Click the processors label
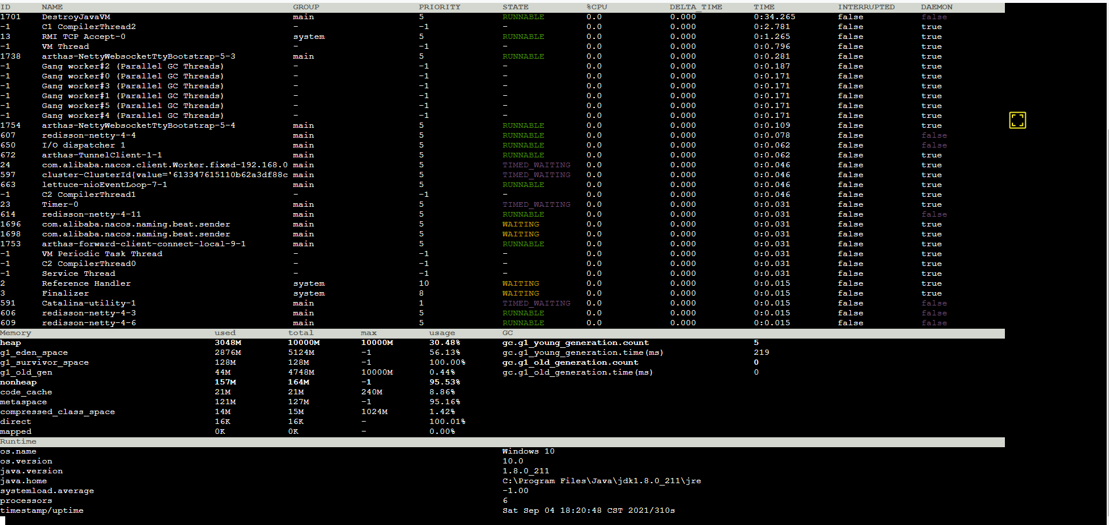Viewport: 1109px width, 525px height. coord(26,501)
